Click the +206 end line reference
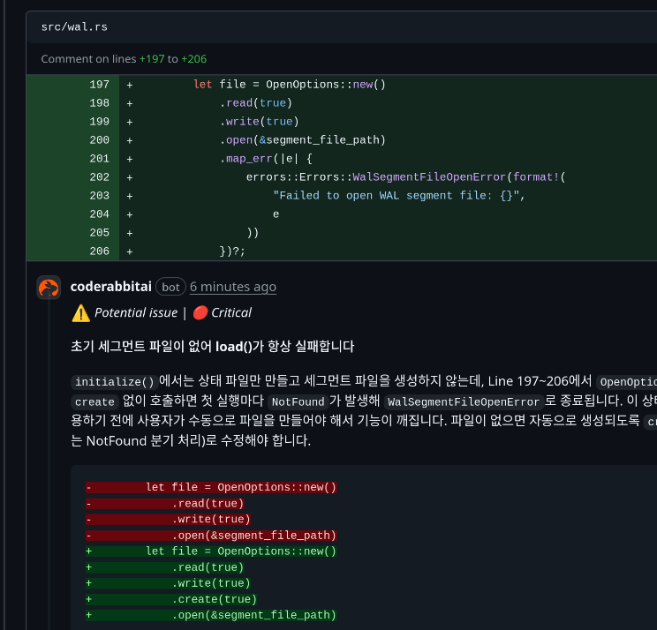This screenshot has width=657, height=630. click(x=193, y=59)
